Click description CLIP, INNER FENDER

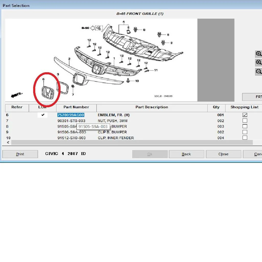[x=116, y=138]
